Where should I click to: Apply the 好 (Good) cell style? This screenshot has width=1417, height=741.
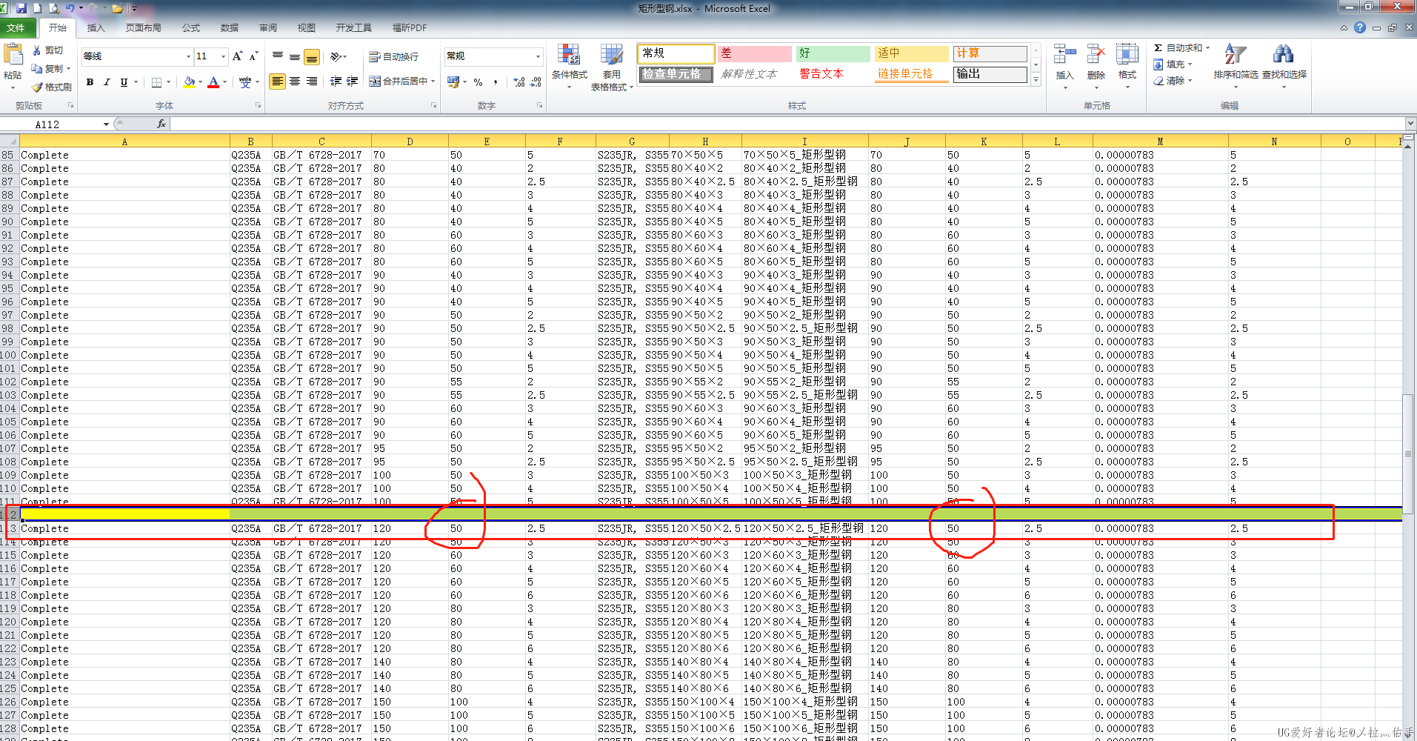(x=833, y=53)
